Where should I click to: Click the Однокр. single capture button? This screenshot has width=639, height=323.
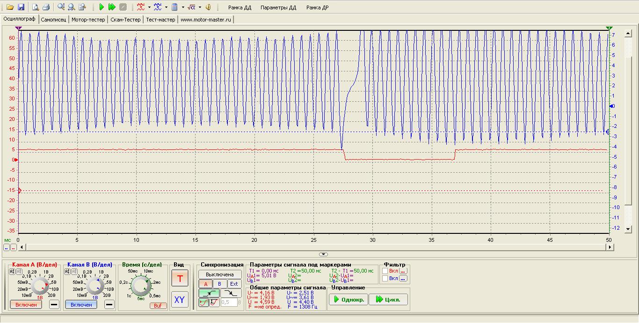(x=348, y=300)
